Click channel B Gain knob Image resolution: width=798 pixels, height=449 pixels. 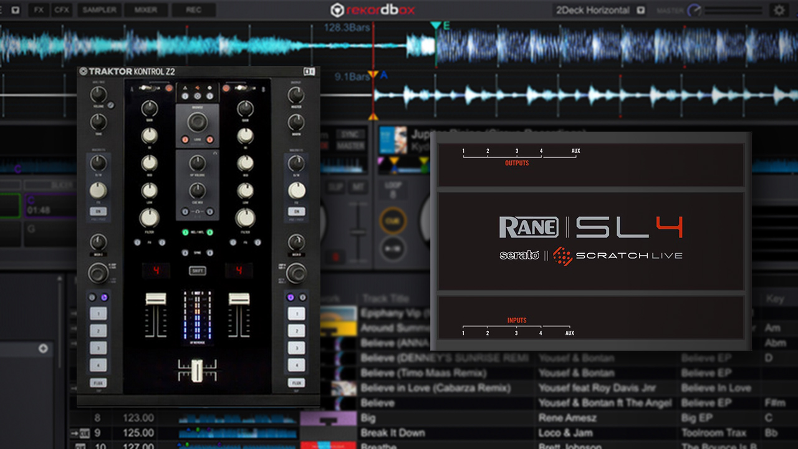click(x=245, y=109)
